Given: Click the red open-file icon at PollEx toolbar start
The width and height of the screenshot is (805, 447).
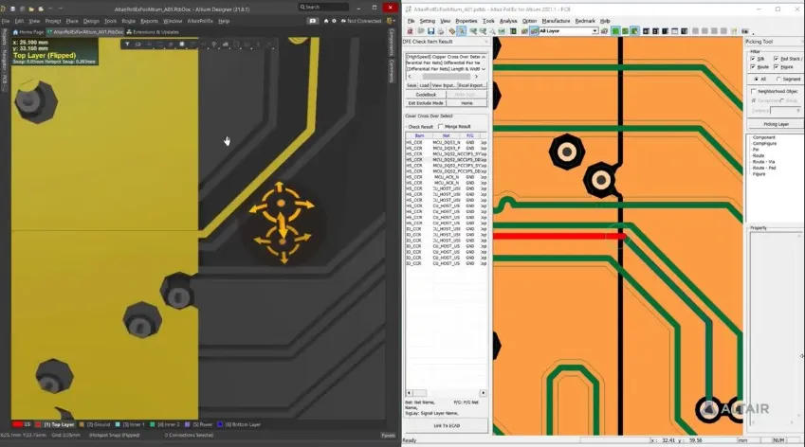Looking at the screenshot, I should 410,31.
